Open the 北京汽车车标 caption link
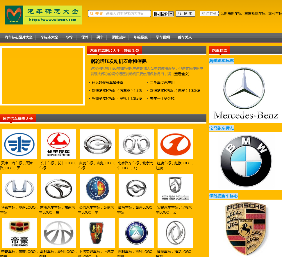 tap(135, 166)
